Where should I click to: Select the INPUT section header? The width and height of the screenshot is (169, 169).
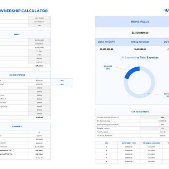pos(17,34)
